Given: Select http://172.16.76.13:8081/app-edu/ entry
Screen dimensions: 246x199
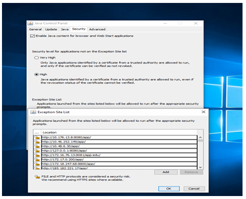Looking at the screenshot, I should pos(119,155).
